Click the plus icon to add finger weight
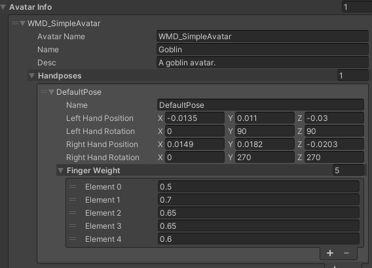The width and height of the screenshot is (372, 268). coord(330,253)
